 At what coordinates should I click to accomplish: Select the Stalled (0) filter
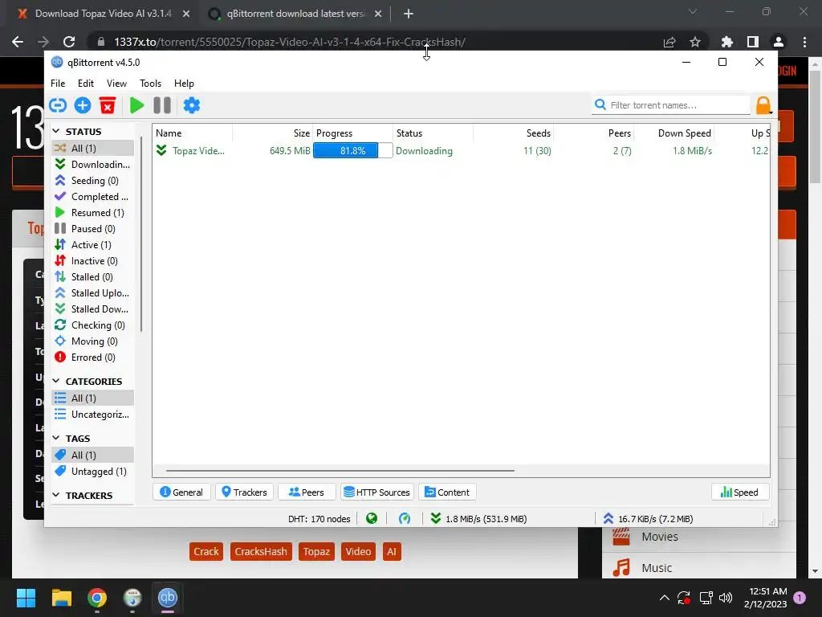93,277
